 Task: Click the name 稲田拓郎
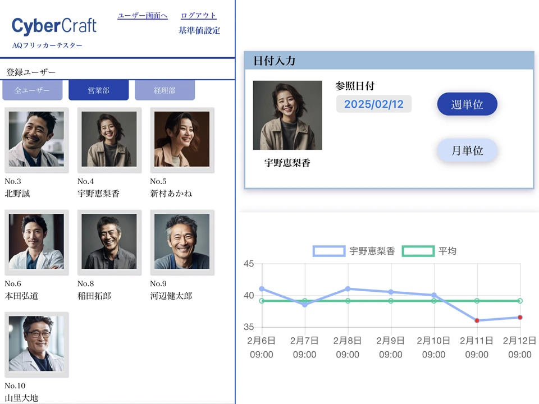click(94, 296)
